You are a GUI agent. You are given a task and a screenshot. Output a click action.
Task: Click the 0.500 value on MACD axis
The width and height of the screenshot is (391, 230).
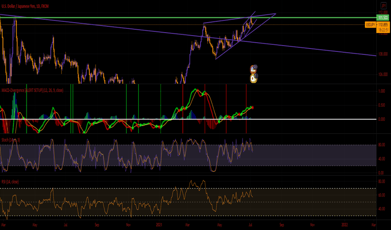[x=381, y=105]
